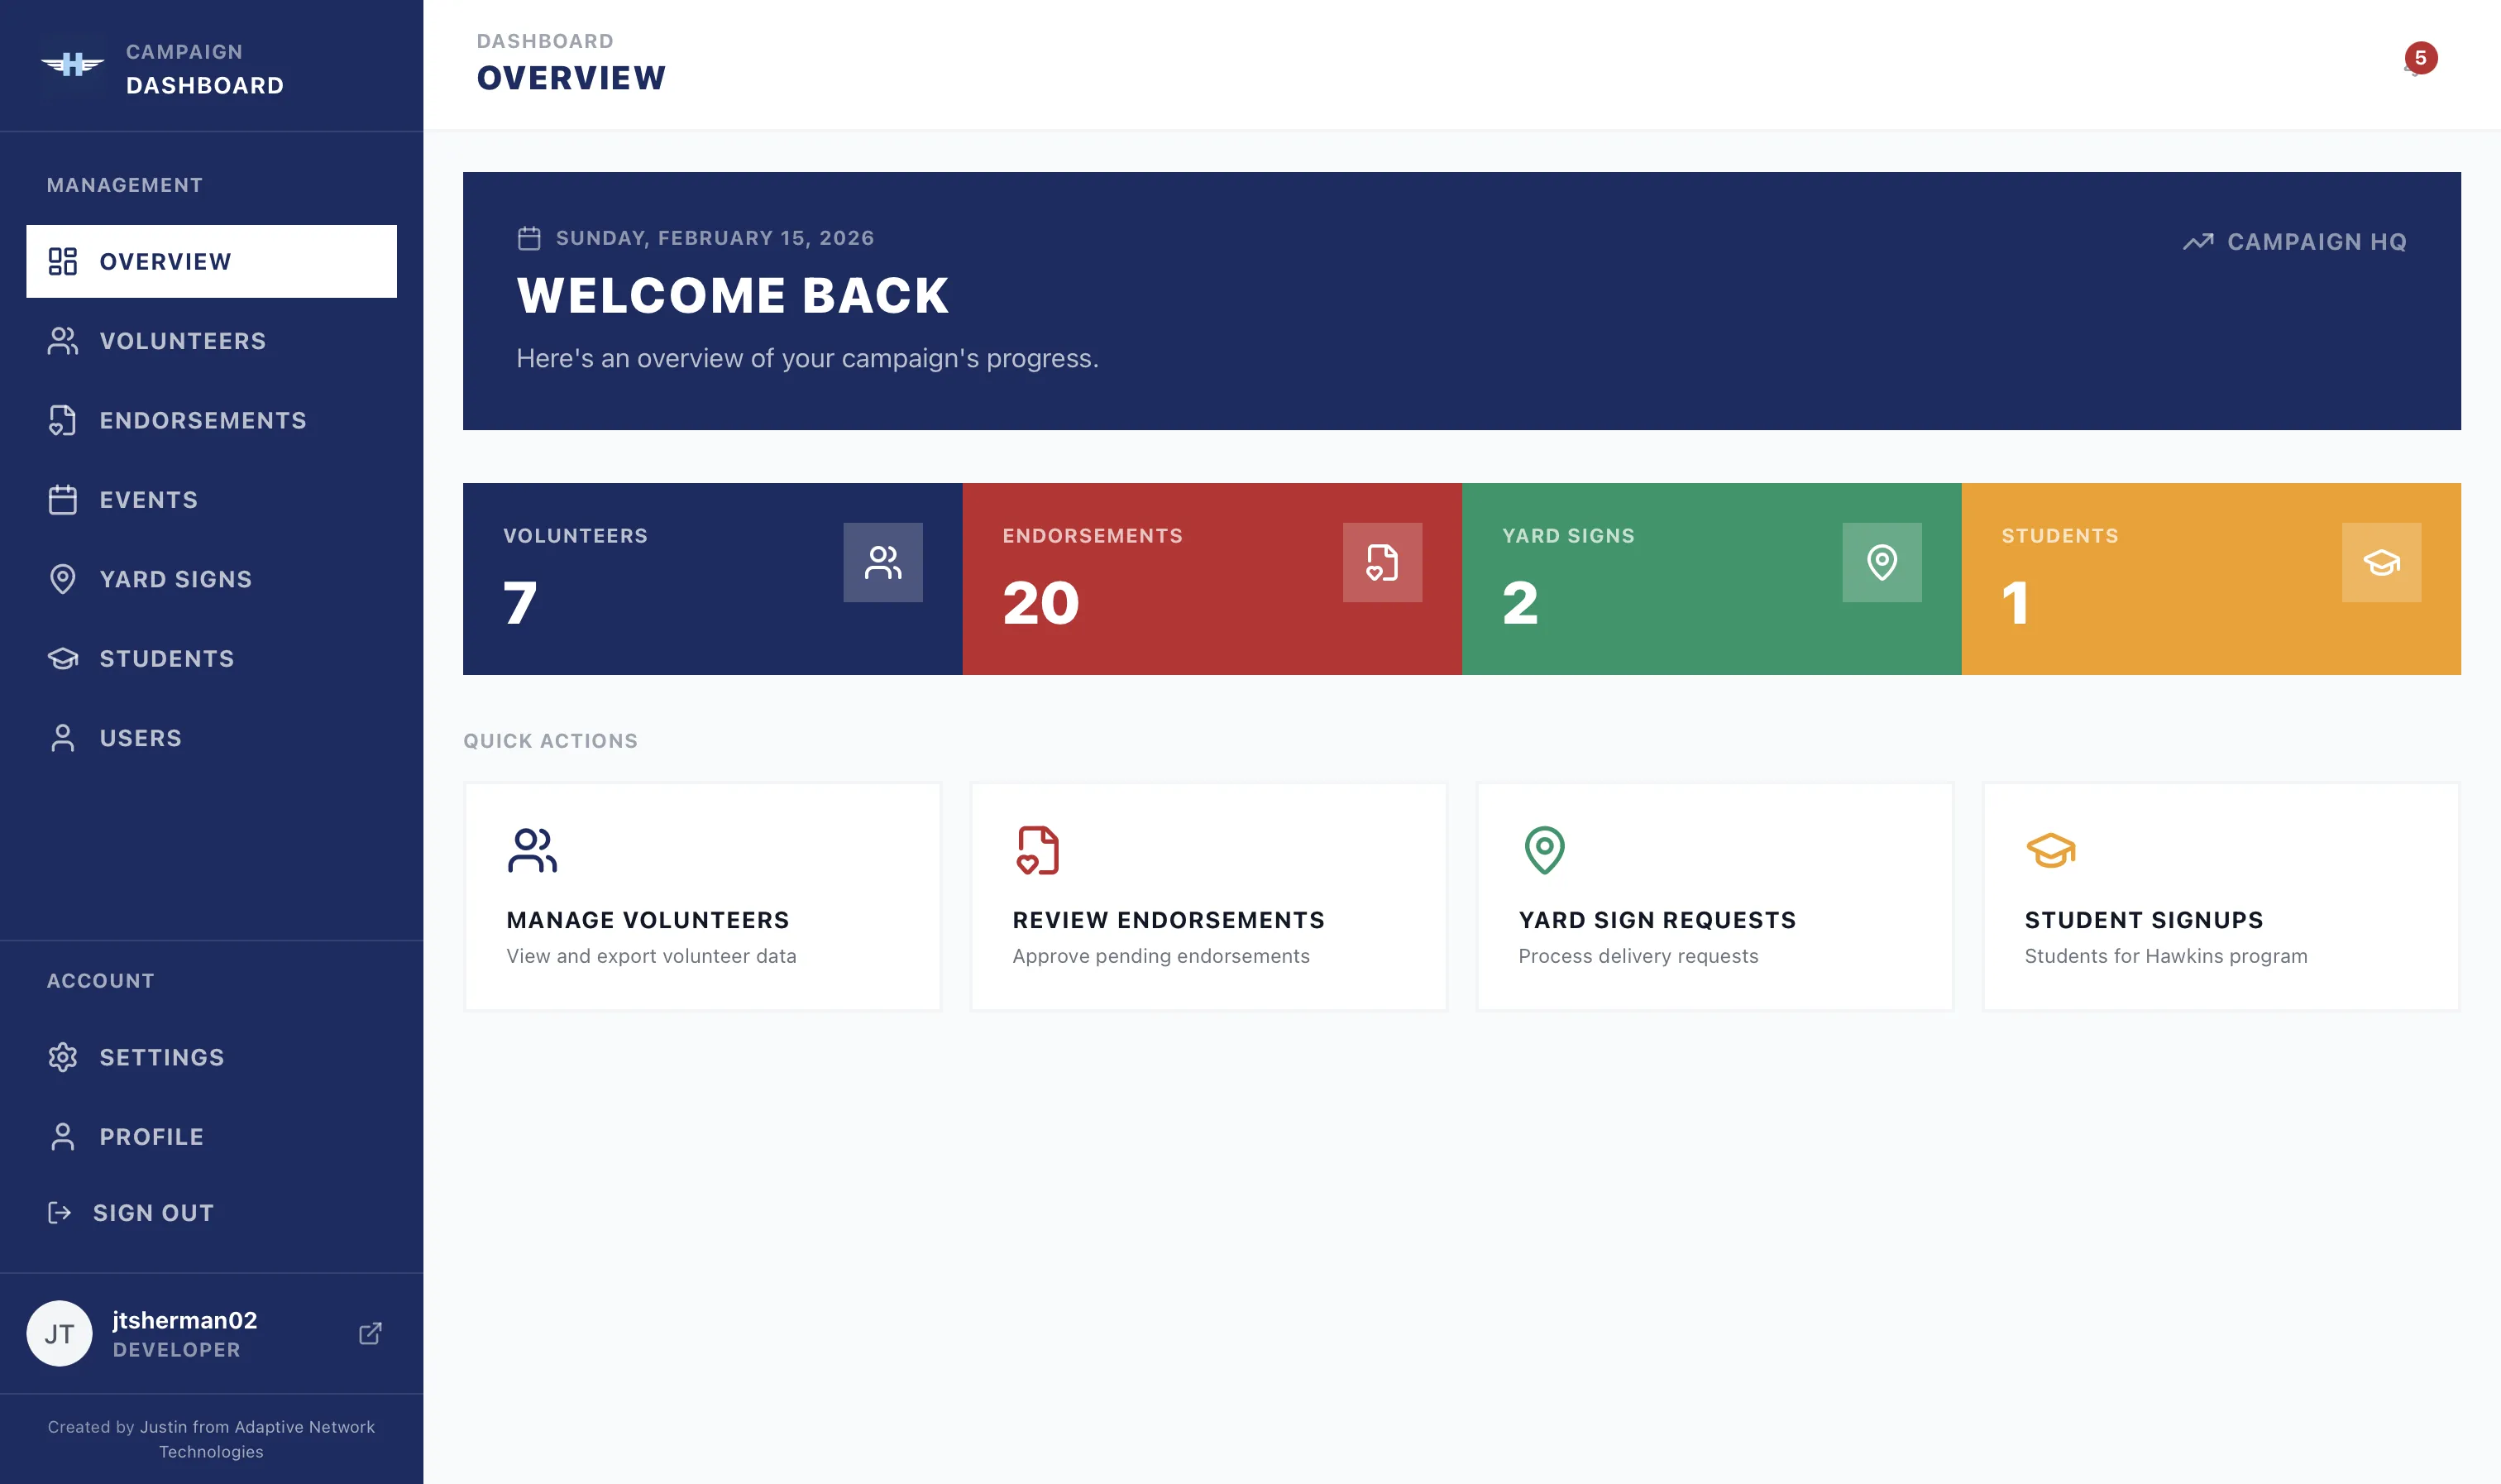
Task: Select the Volunteers icon in the sidebar
Action: pyautogui.click(x=64, y=341)
